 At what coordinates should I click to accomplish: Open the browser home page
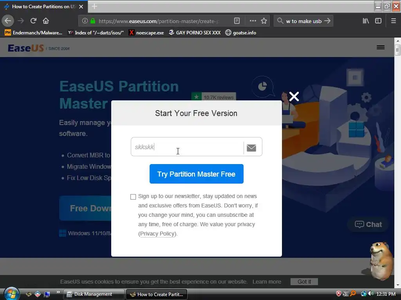46,21
